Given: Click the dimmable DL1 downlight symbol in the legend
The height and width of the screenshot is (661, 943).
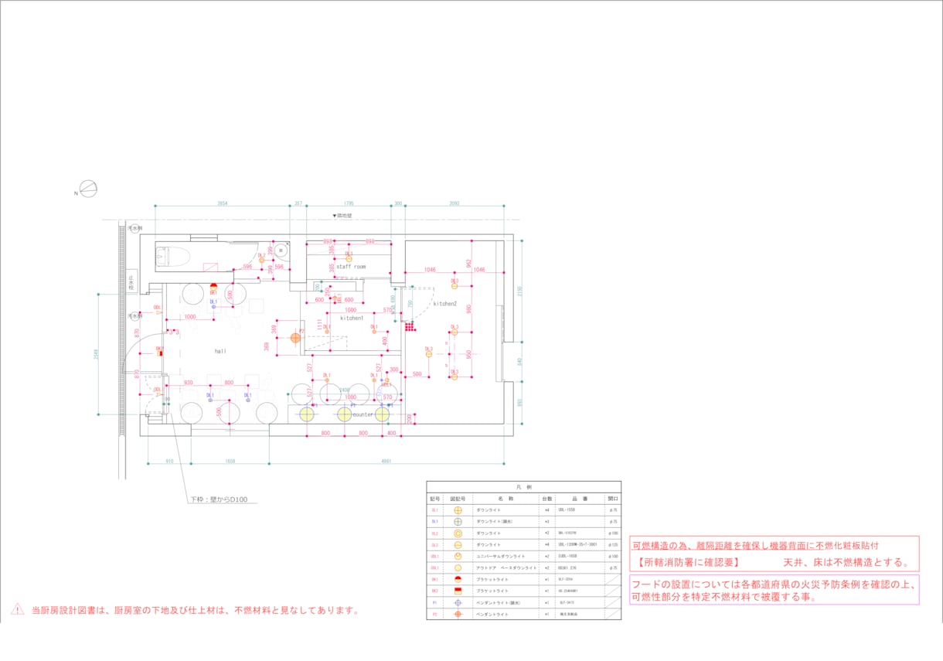Looking at the screenshot, I should coord(458,522).
